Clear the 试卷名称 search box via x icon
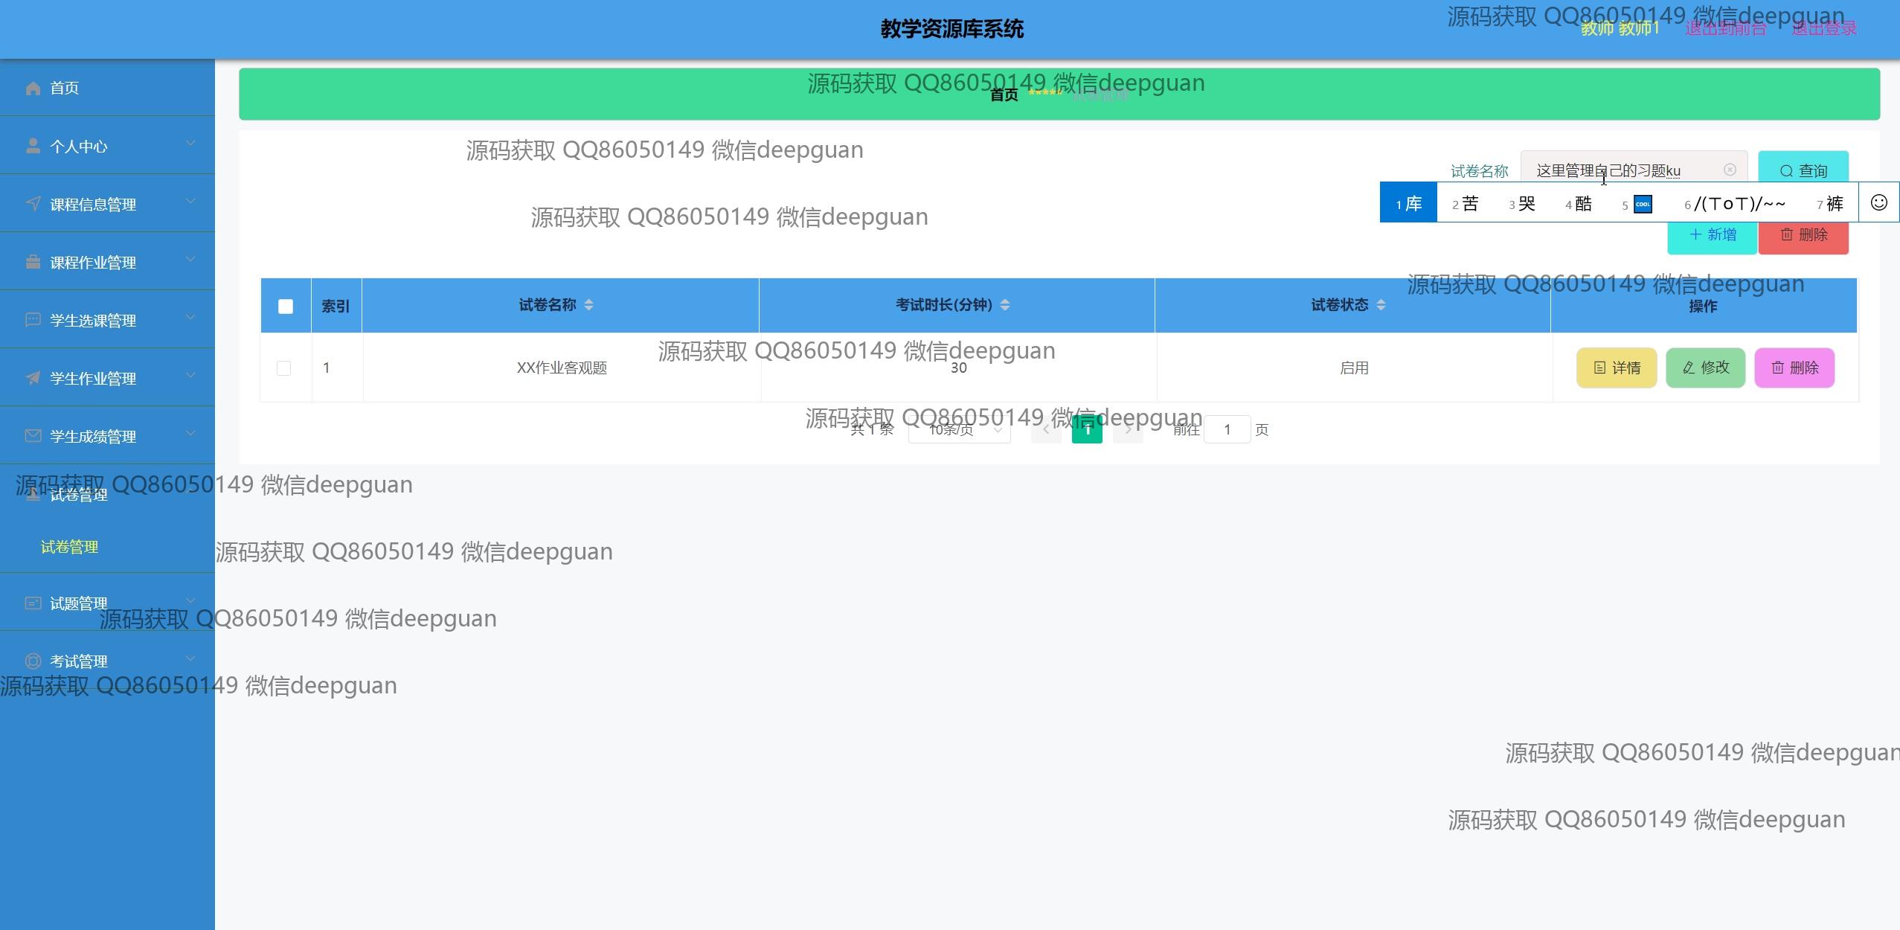 (1729, 170)
